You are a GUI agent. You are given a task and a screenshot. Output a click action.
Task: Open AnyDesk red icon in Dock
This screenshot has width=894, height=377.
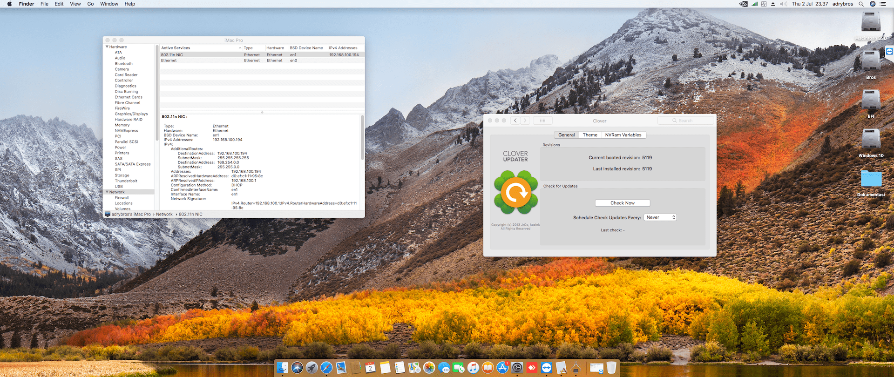tap(532, 368)
